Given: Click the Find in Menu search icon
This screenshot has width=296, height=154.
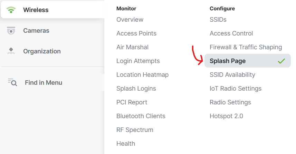Looking at the screenshot, I should 12,82.
